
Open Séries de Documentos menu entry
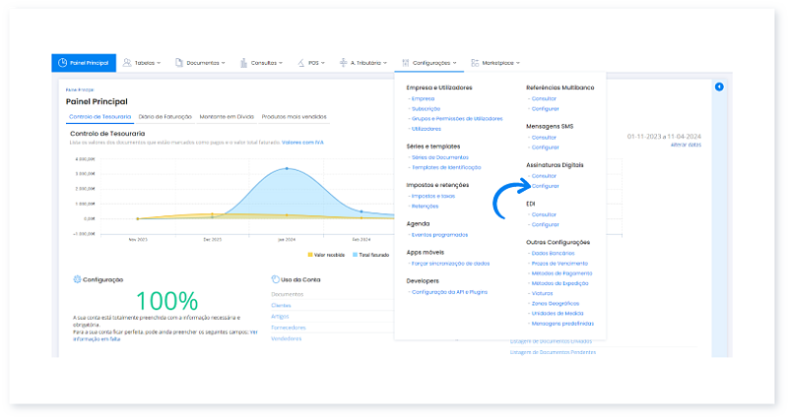click(x=439, y=158)
